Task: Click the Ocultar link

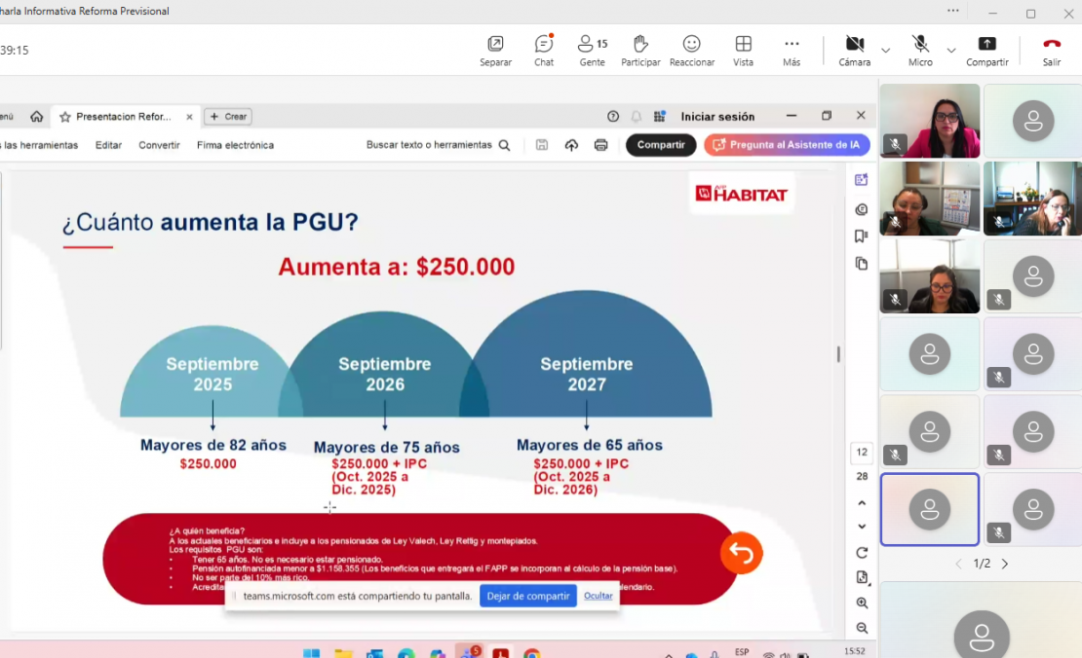Action: 599,596
